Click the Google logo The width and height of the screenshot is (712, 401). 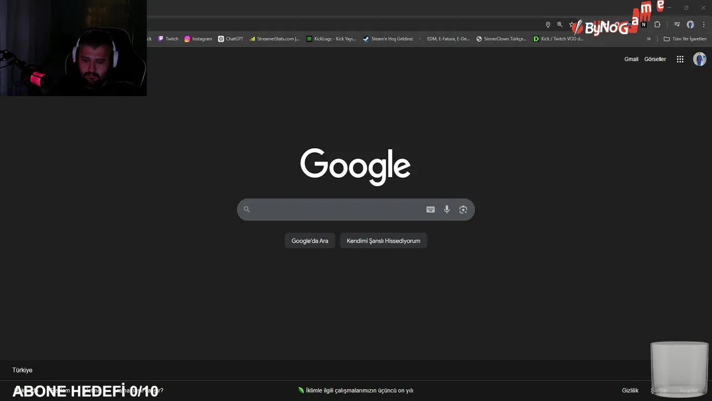click(x=355, y=166)
